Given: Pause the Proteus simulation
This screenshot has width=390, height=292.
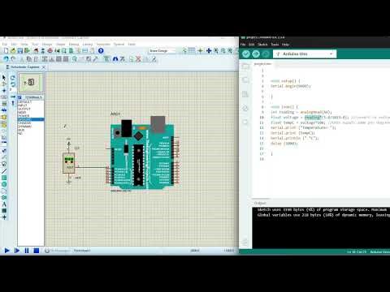Looking at the screenshot, I should pyautogui.click(x=27, y=251).
